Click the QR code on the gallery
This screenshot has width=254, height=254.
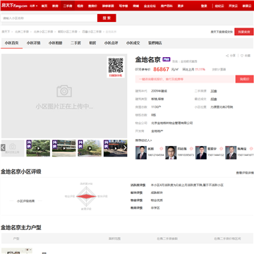point(116,65)
